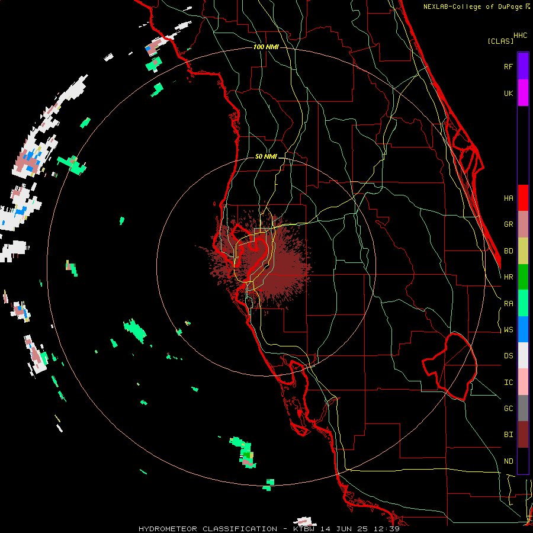Viewport: 533px width, 533px height.
Task: Click the 'KTBW' radar site identifier
Action: pyautogui.click(x=304, y=529)
